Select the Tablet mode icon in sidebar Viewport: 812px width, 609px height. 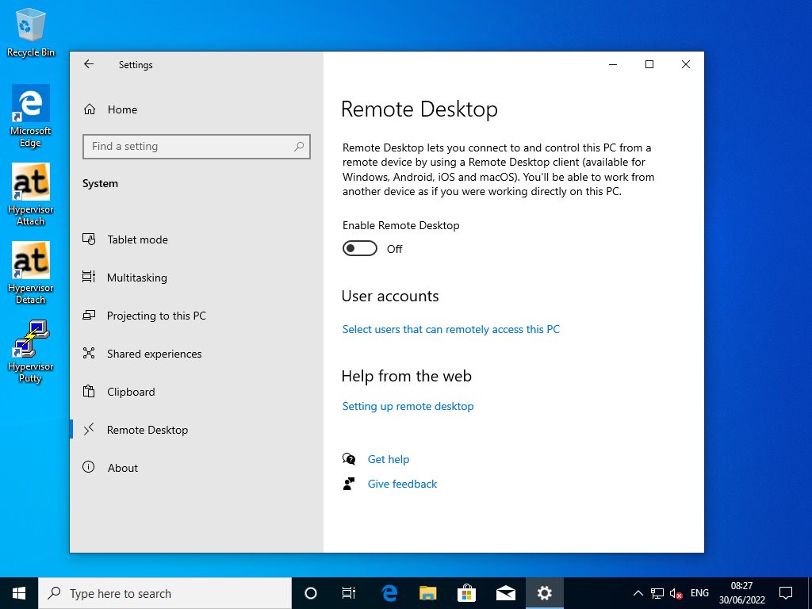click(x=89, y=239)
